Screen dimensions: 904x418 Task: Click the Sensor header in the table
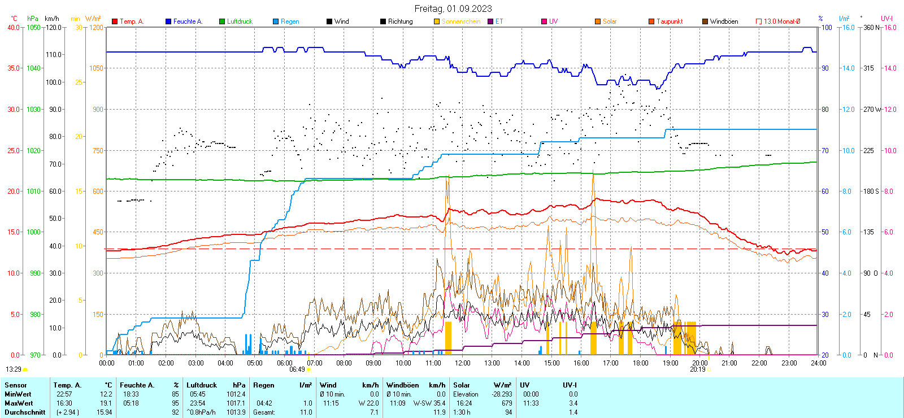tap(16, 385)
